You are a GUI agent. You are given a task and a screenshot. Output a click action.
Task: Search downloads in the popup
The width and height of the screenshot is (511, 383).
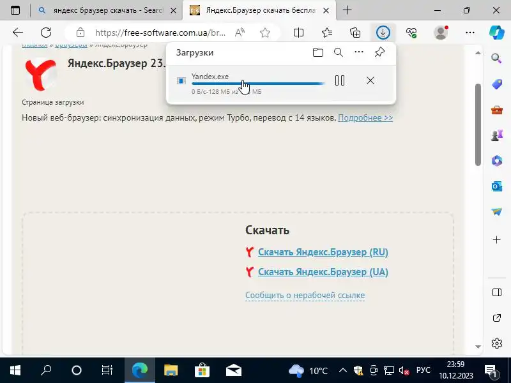click(339, 52)
